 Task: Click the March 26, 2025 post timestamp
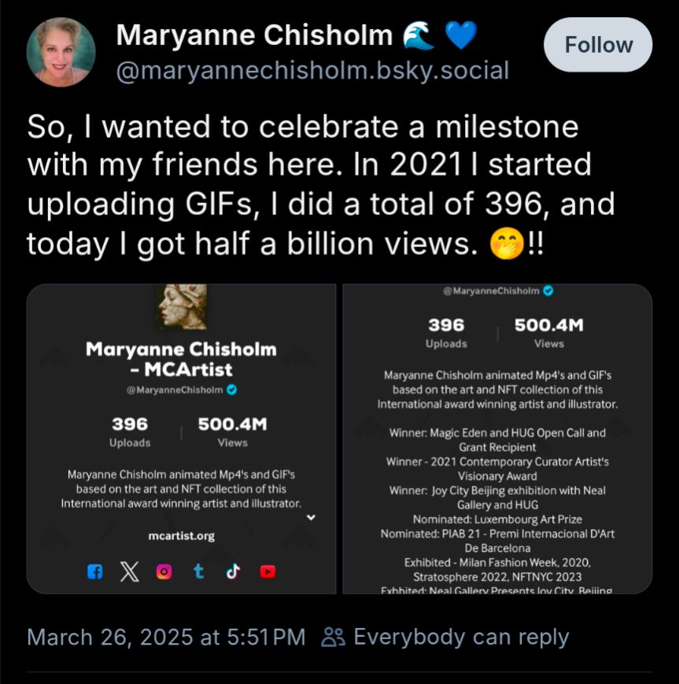[x=166, y=637]
